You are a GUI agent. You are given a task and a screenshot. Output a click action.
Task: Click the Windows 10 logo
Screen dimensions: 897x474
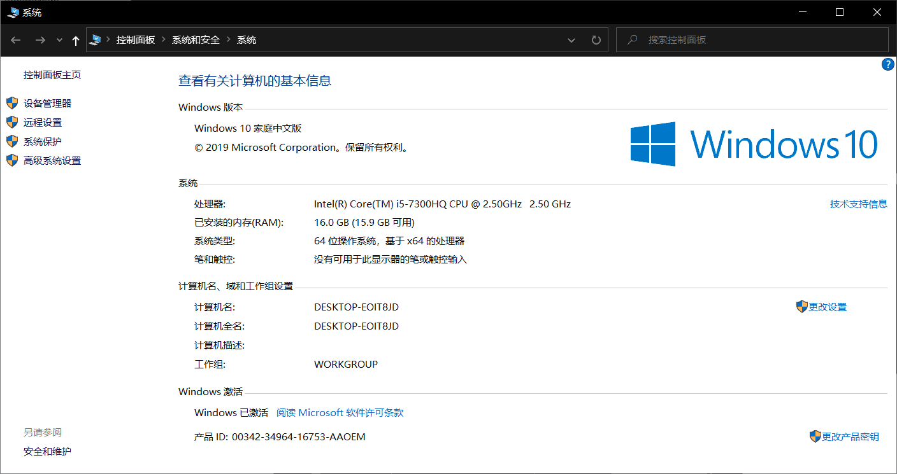pyautogui.click(x=754, y=144)
